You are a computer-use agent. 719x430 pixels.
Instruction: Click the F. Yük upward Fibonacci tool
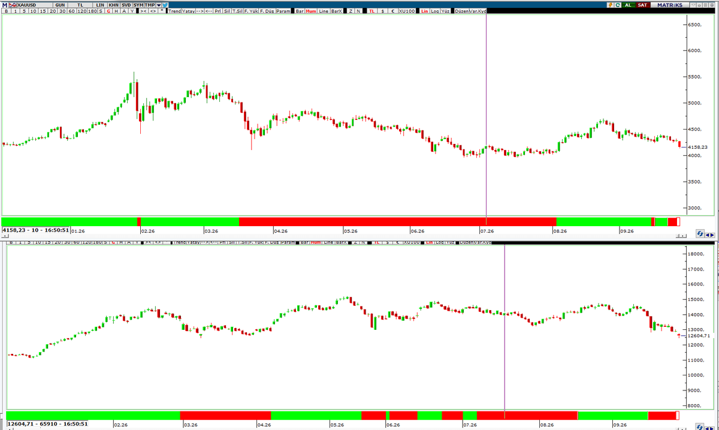pos(251,11)
